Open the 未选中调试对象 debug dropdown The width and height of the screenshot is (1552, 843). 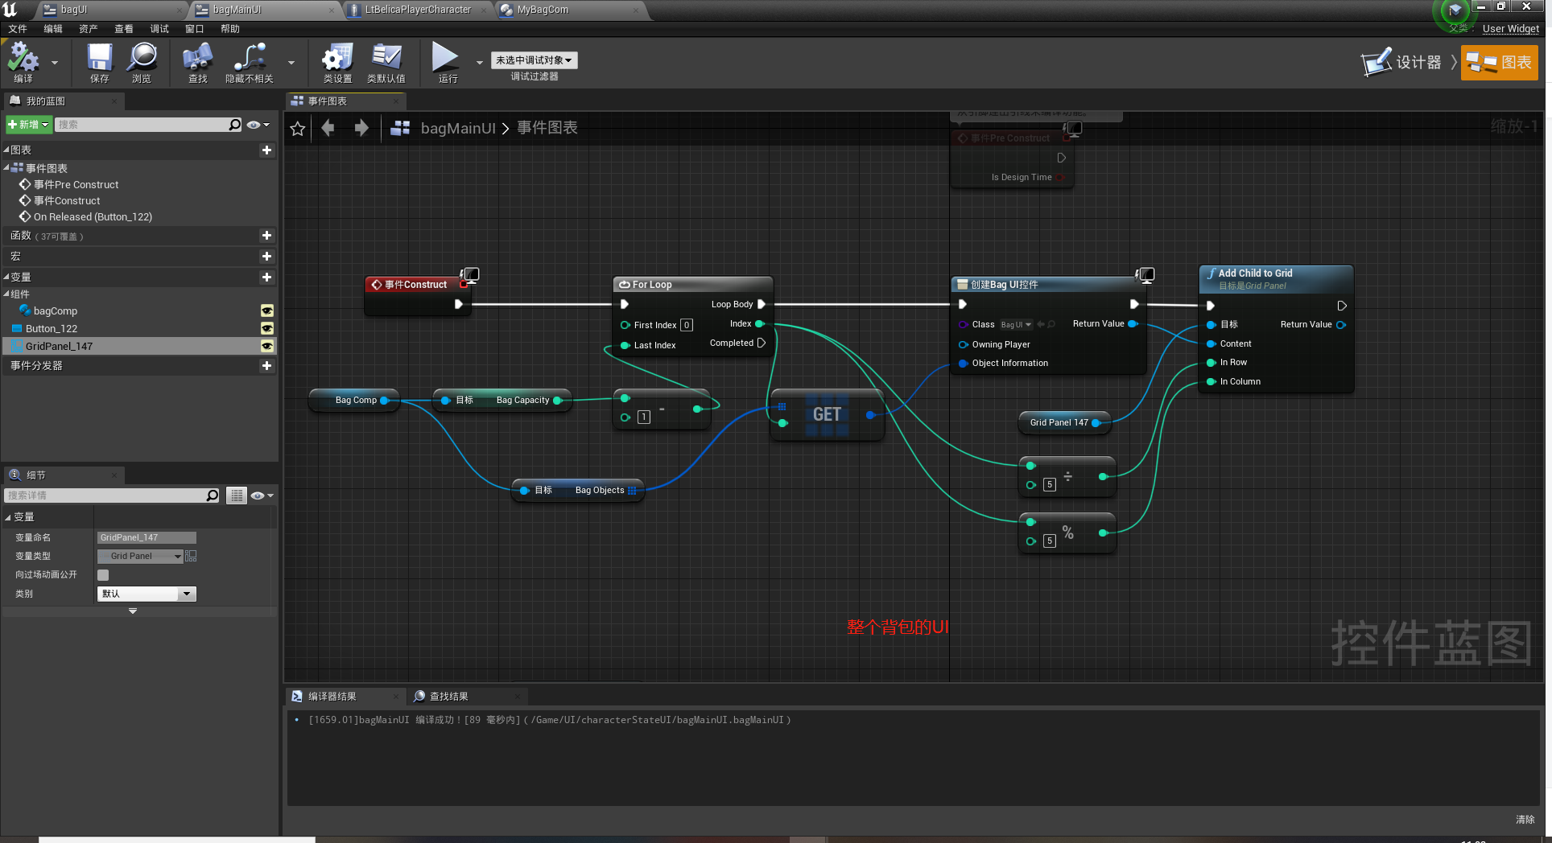[533, 60]
